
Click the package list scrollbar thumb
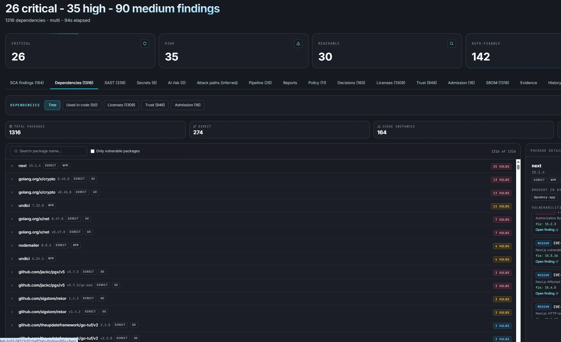click(518, 167)
